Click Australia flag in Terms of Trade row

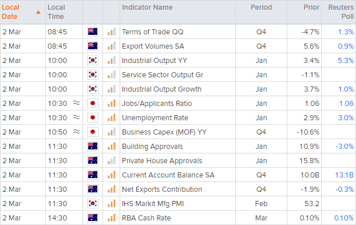click(93, 32)
